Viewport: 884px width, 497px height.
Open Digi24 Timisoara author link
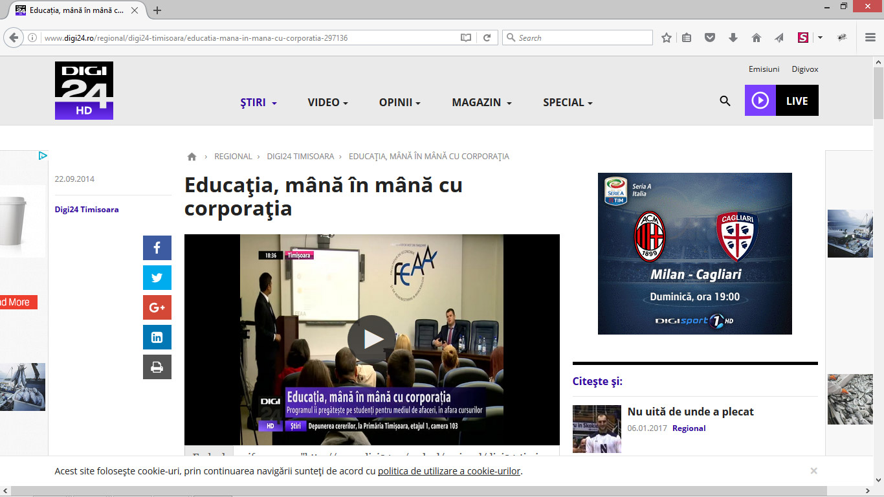87,210
